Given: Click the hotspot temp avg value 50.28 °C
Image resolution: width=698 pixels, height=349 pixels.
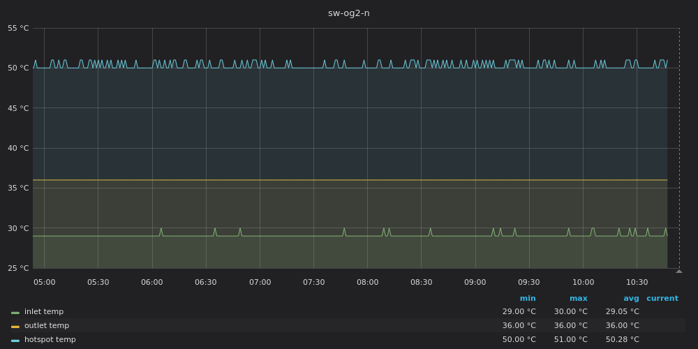Looking at the screenshot, I should [623, 339].
